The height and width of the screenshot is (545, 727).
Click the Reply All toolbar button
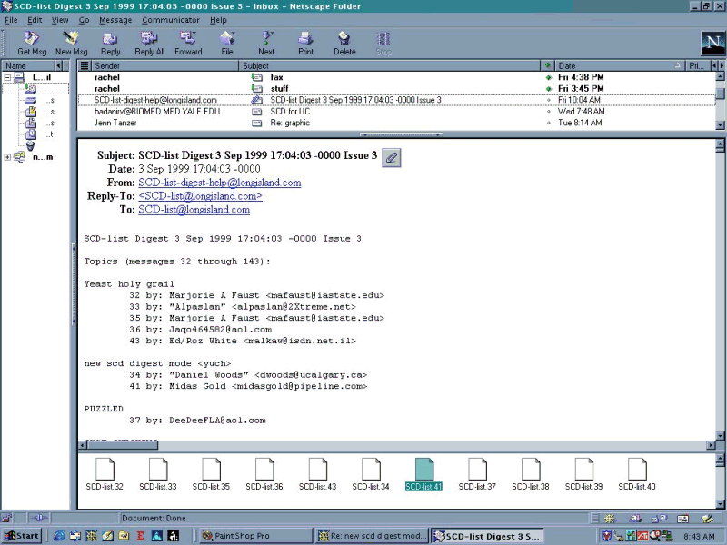[x=150, y=43]
